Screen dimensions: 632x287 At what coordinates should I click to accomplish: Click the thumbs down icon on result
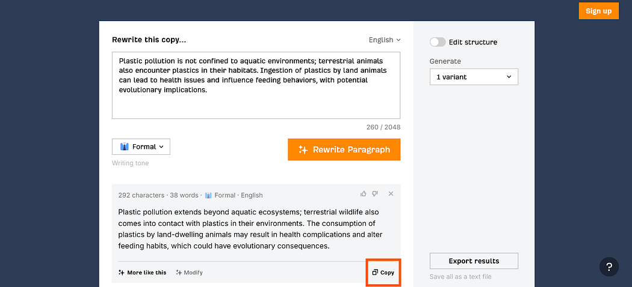click(375, 194)
